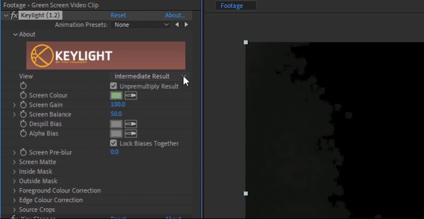Go to next animation preset arrow
Image resolution: width=424 pixels, height=219 pixels.
pos(186,25)
